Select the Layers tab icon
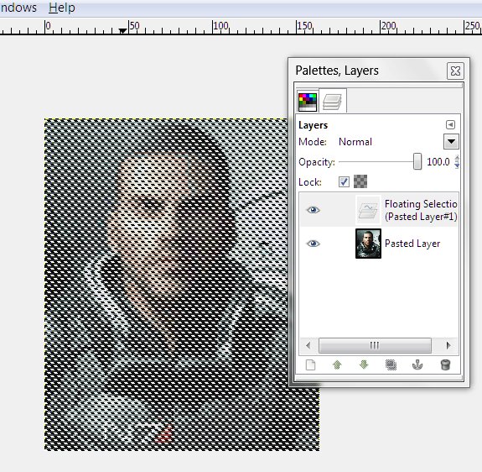 (x=332, y=102)
